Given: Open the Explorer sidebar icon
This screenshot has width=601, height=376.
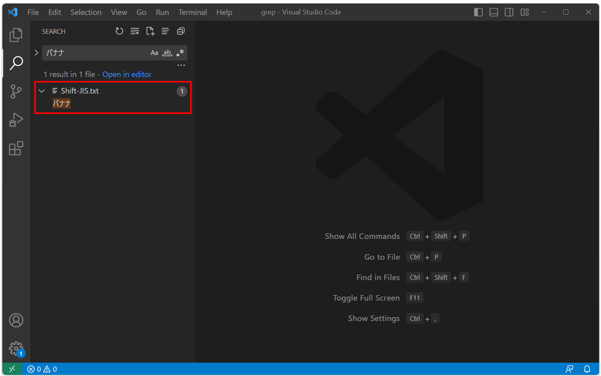Looking at the screenshot, I should 16,35.
